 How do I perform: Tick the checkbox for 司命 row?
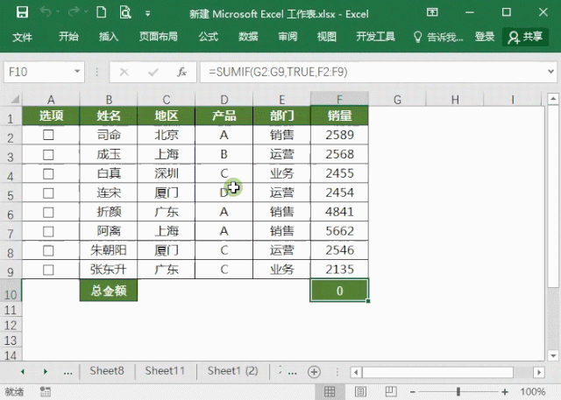tap(48, 135)
